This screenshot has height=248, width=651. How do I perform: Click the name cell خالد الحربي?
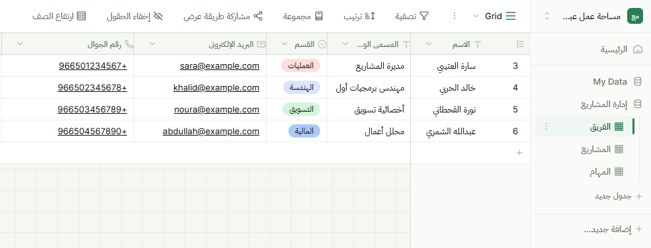click(x=458, y=87)
